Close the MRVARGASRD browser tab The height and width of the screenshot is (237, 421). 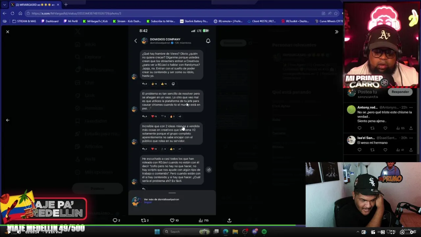(x=58, y=5)
